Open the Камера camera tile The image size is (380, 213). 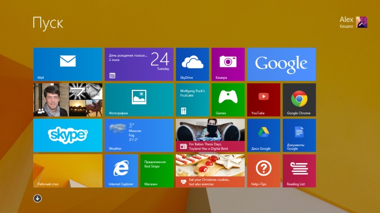pyautogui.click(x=228, y=64)
